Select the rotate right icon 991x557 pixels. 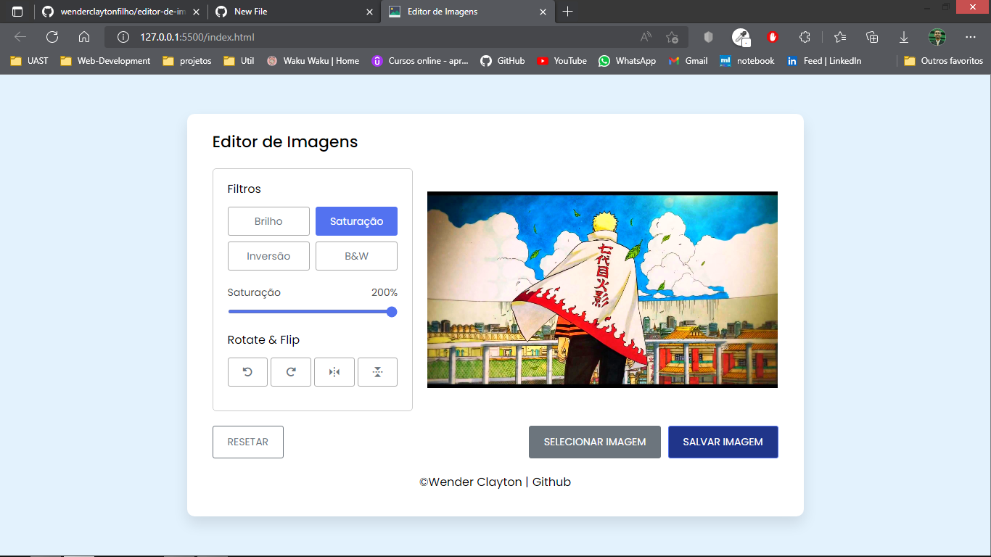(x=290, y=371)
